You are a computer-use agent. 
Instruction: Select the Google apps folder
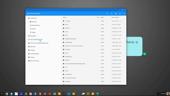(x=94, y=74)
